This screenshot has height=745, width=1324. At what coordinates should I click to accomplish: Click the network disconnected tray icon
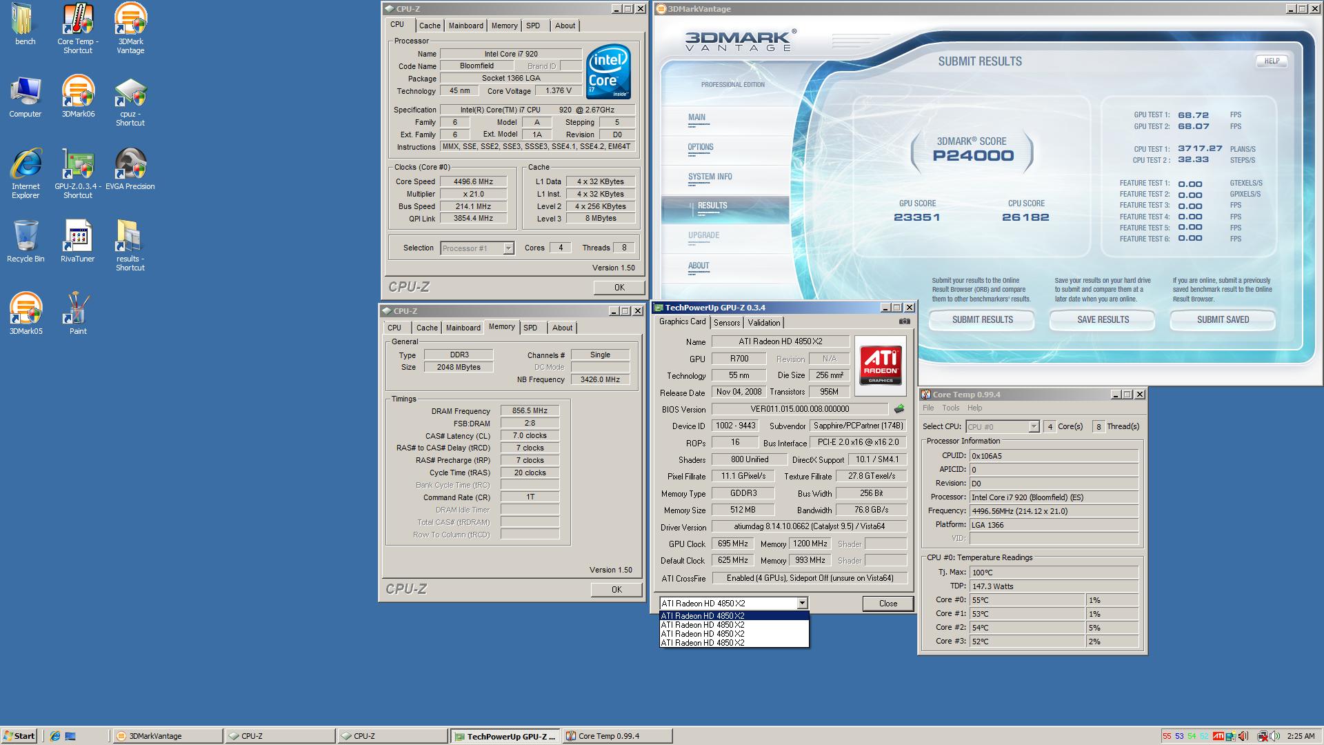tap(1263, 736)
